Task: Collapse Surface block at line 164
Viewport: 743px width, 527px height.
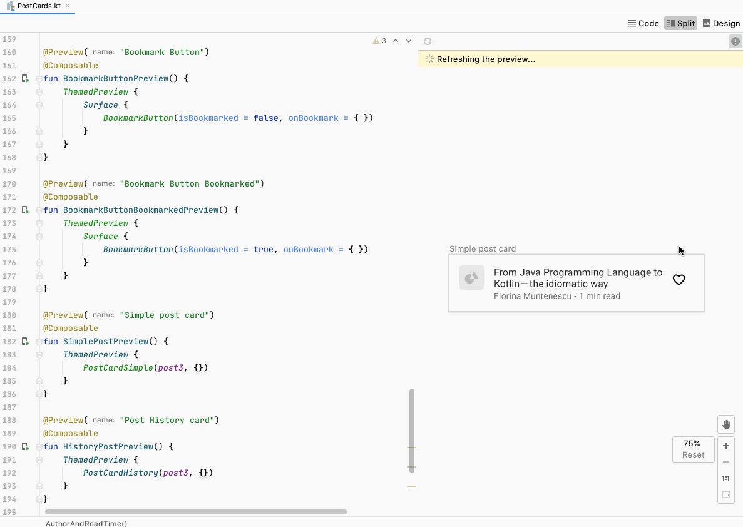Action: click(39, 105)
